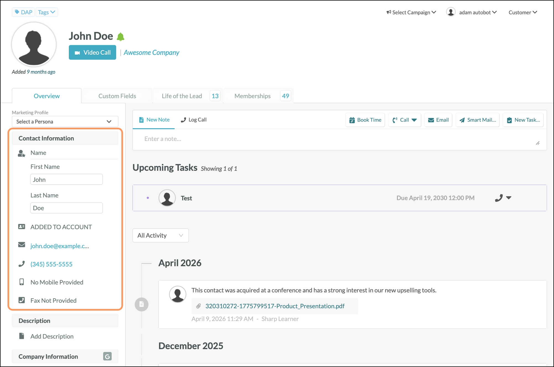Click the john.doe@example email link
Screen dimensions: 554x367
tap(60, 246)
